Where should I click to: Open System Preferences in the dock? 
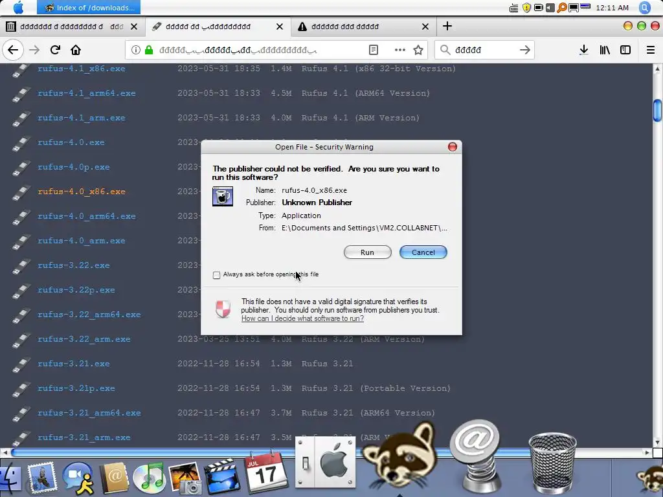326,462
